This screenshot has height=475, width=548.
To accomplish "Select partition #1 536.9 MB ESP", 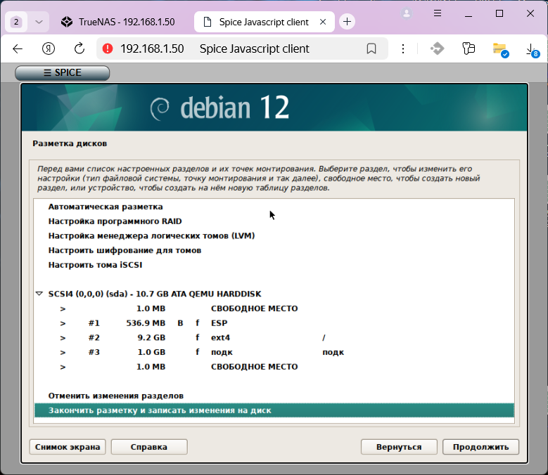I will click(x=274, y=323).
